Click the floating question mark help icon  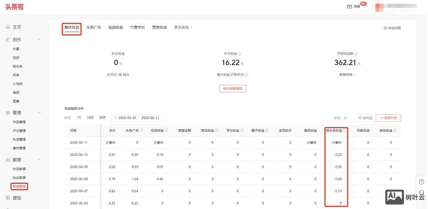[422, 182]
